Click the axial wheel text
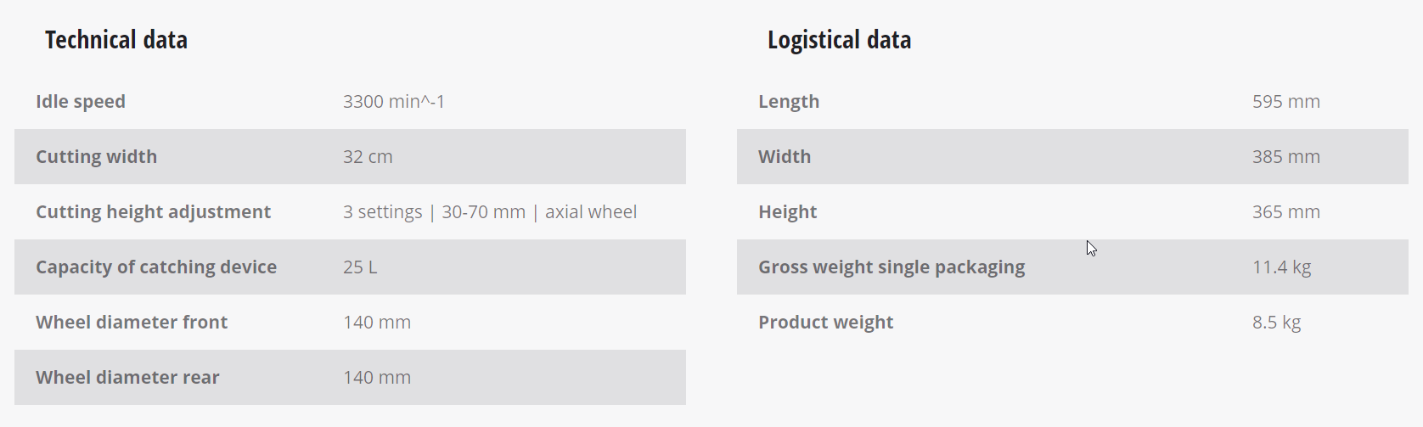Image resolution: width=1423 pixels, height=427 pixels. [591, 212]
